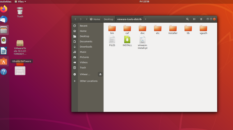Select the vmware-install.pl Perl script
Screen dimensions: 233x130
(x=142, y=42)
